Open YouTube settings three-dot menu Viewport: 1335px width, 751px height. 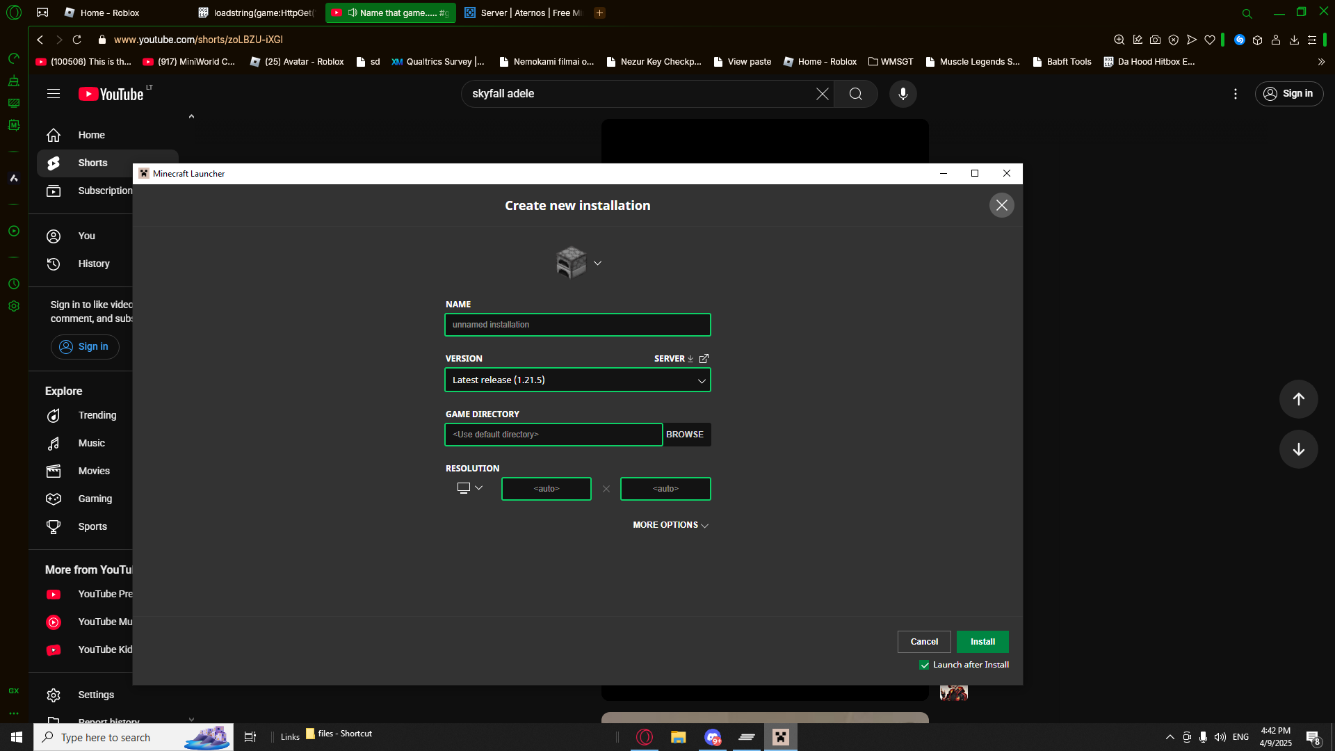tap(1235, 94)
